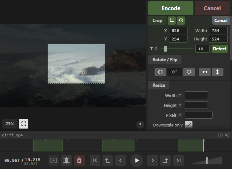Screen dimensions: 232x169
Task: Edit the crop Height value field
Action: [218, 39]
